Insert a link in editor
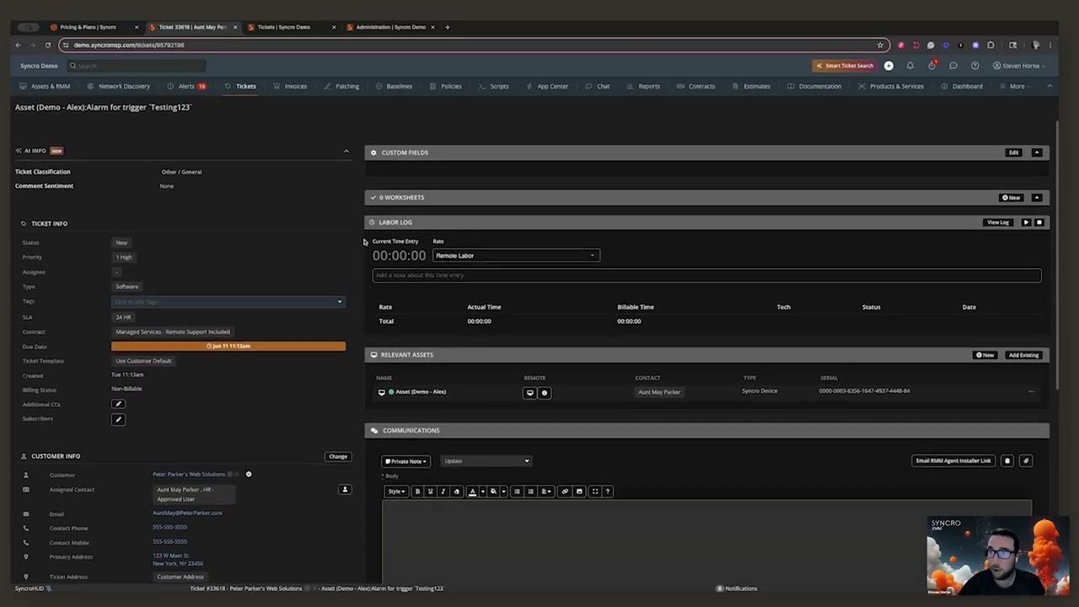 coord(565,492)
